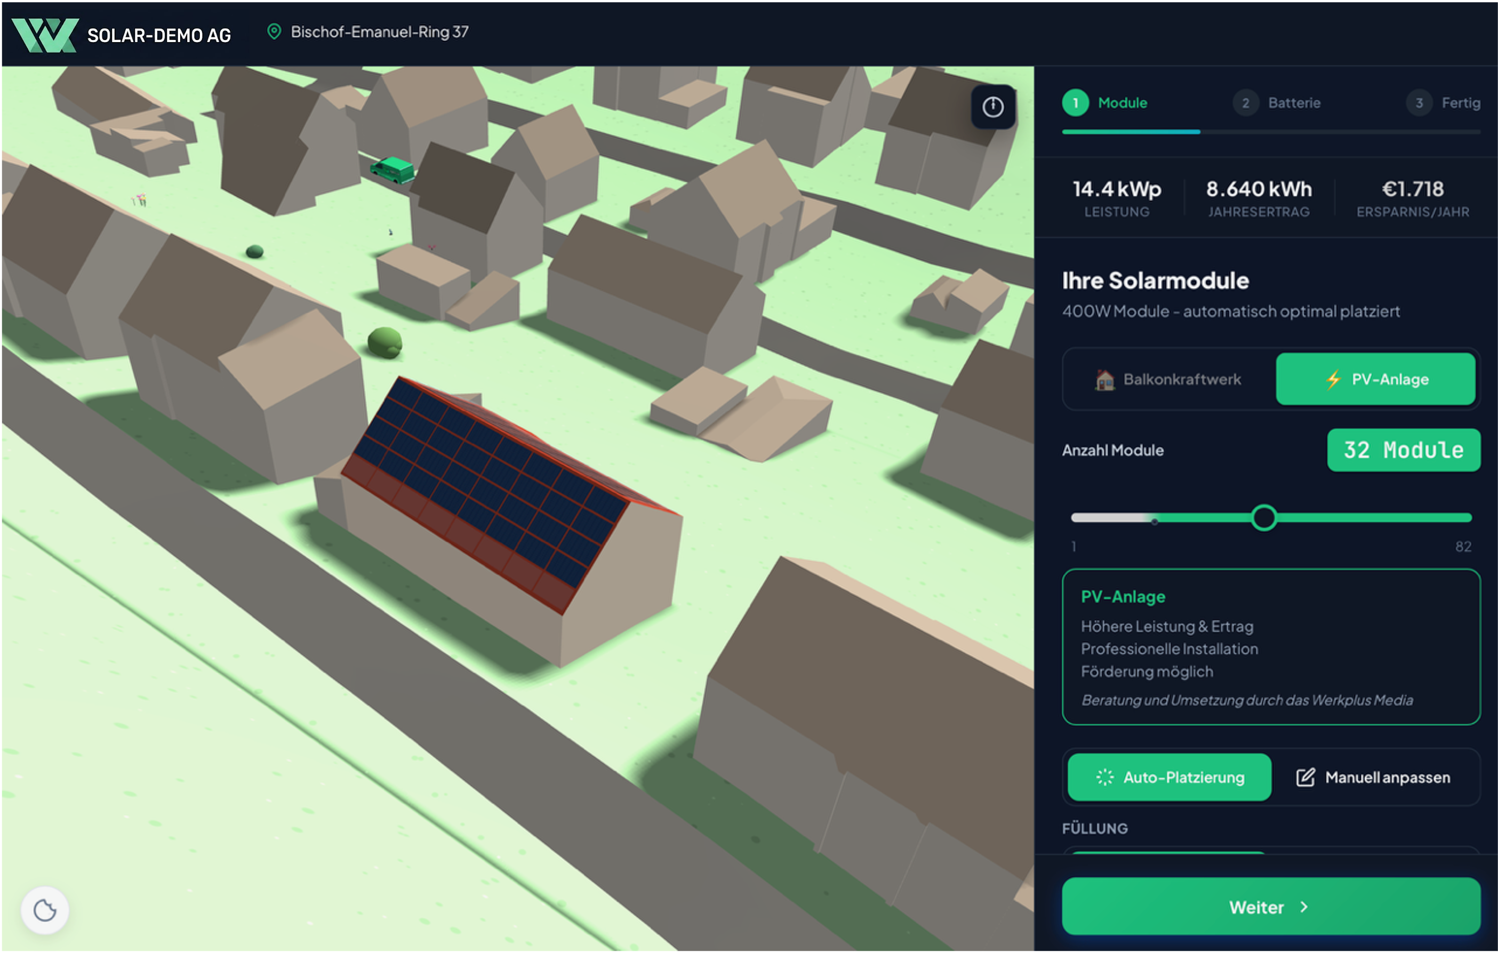
Task: Click the SOLAR-DEMO AG company name
Action: coord(159,35)
